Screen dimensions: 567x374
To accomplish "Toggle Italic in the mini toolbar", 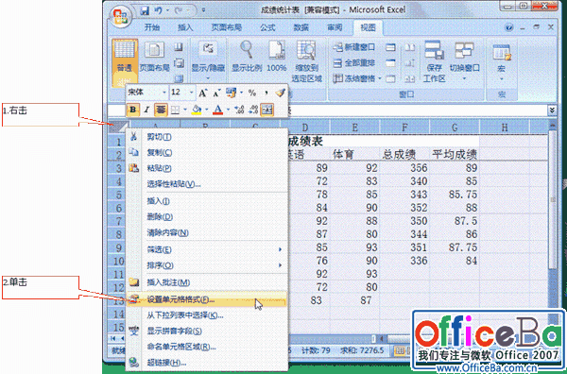I will pyautogui.click(x=146, y=110).
